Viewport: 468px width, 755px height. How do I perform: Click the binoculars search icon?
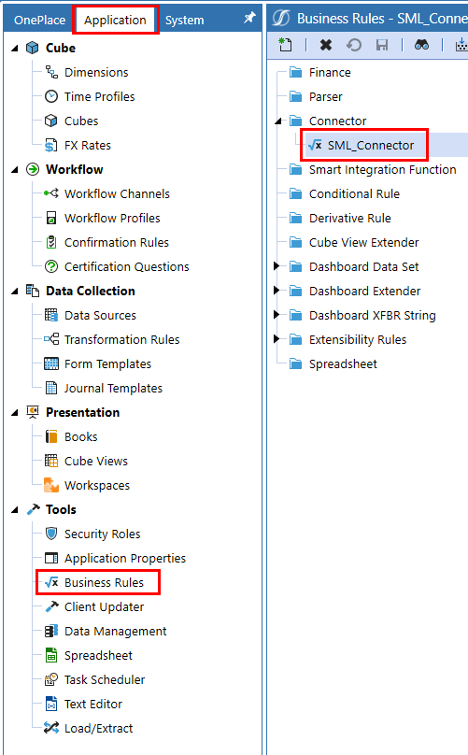click(x=422, y=45)
